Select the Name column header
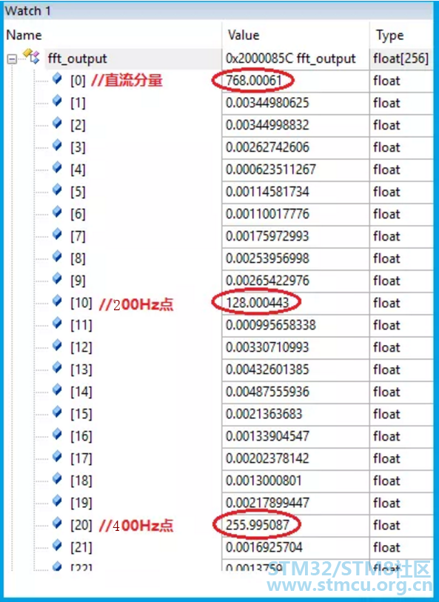The height and width of the screenshot is (602, 439). (x=24, y=36)
